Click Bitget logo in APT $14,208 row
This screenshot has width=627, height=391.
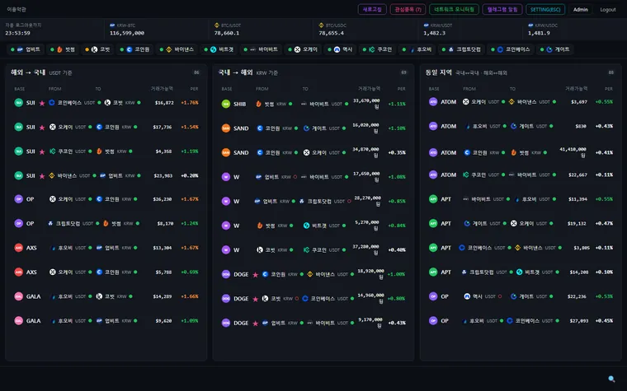(x=520, y=272)
